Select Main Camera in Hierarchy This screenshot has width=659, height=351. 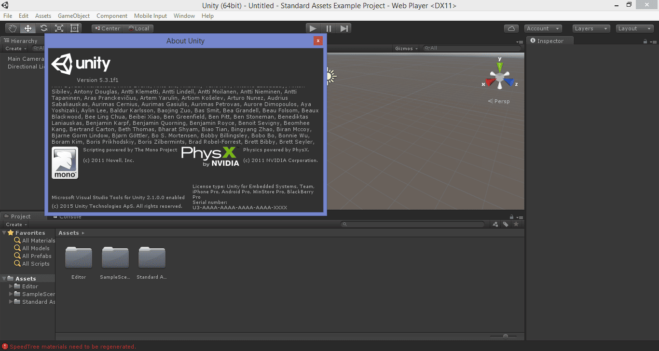[x=26, y=59]
